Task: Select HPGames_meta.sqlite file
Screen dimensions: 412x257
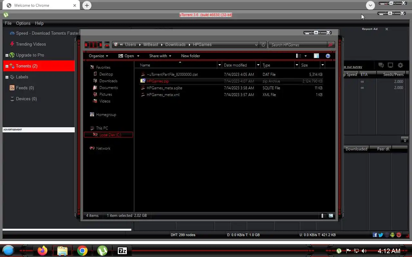Action: click(164, 88)
